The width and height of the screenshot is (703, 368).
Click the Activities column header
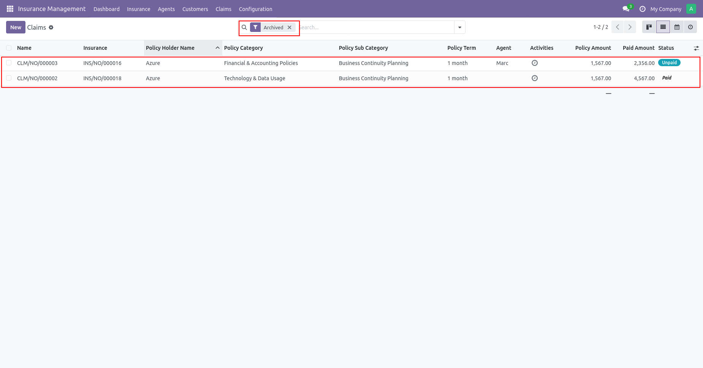[541, 48]
